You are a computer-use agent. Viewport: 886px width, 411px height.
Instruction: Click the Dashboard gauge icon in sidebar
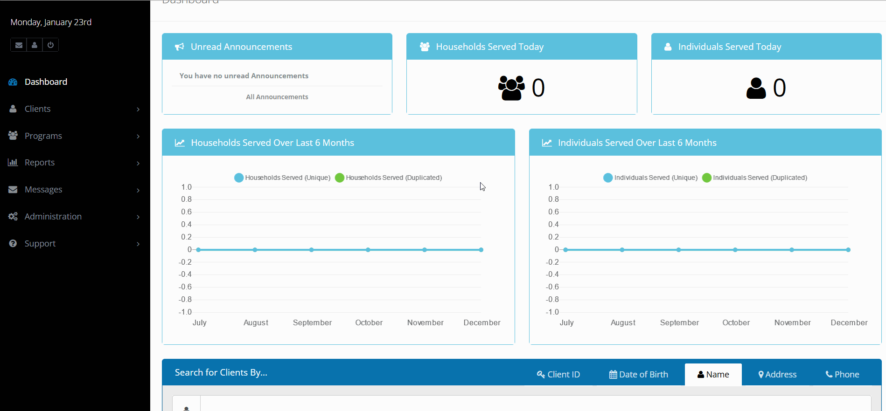[13, 82]
